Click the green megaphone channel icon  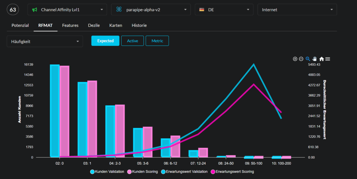point(35,10)
